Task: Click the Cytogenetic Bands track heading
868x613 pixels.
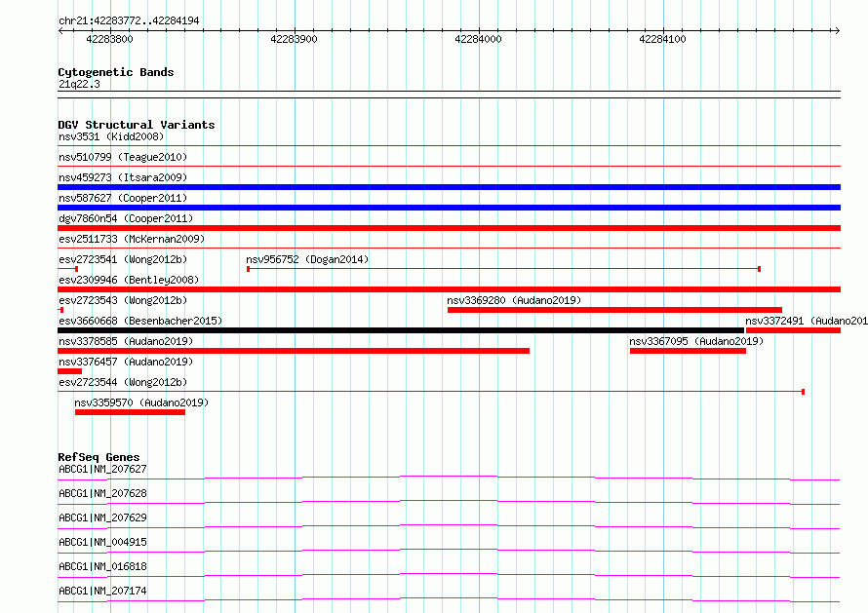Action: pyautogui.click(x=116, y=72)
